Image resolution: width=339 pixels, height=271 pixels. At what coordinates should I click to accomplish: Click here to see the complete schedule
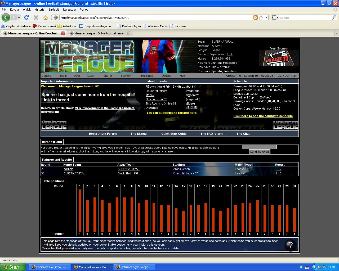click(x=263, y=116)
